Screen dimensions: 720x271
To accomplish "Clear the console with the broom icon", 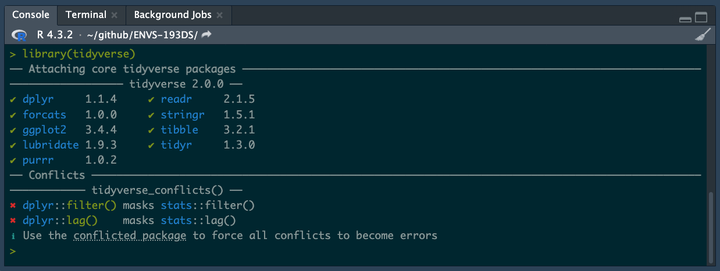I will tap(703, 35).
